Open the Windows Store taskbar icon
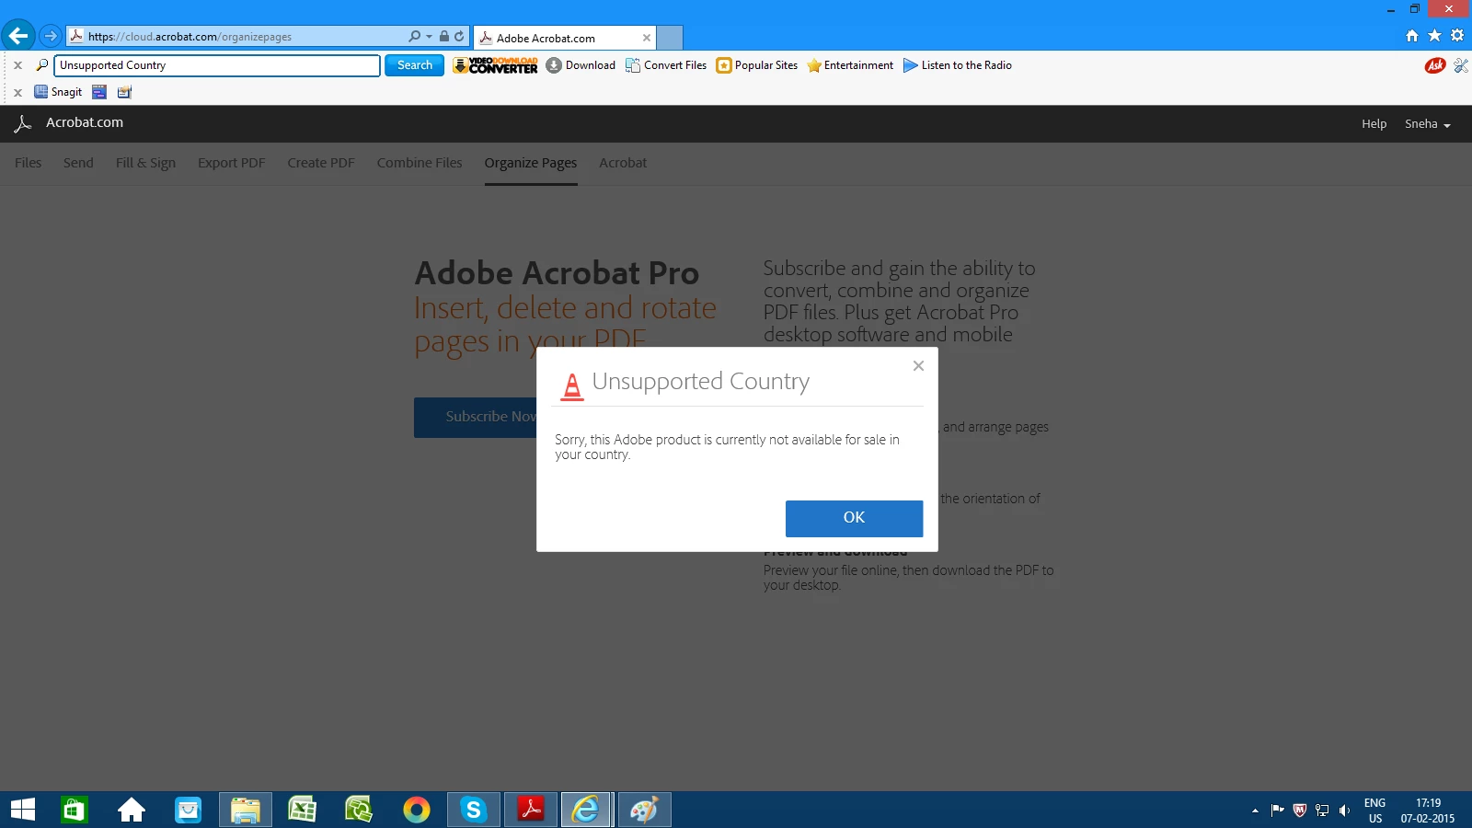 (x=74, y=810)
